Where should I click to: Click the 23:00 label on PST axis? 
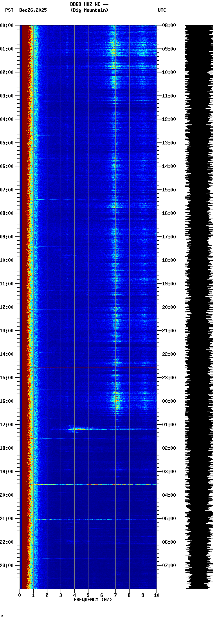[x=7, y=566]
